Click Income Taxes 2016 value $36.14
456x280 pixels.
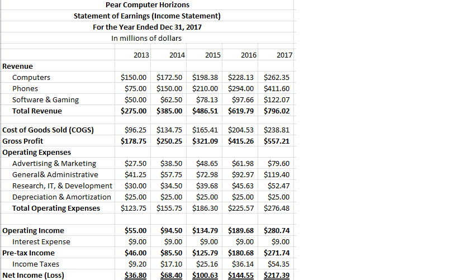coord(243,264)
